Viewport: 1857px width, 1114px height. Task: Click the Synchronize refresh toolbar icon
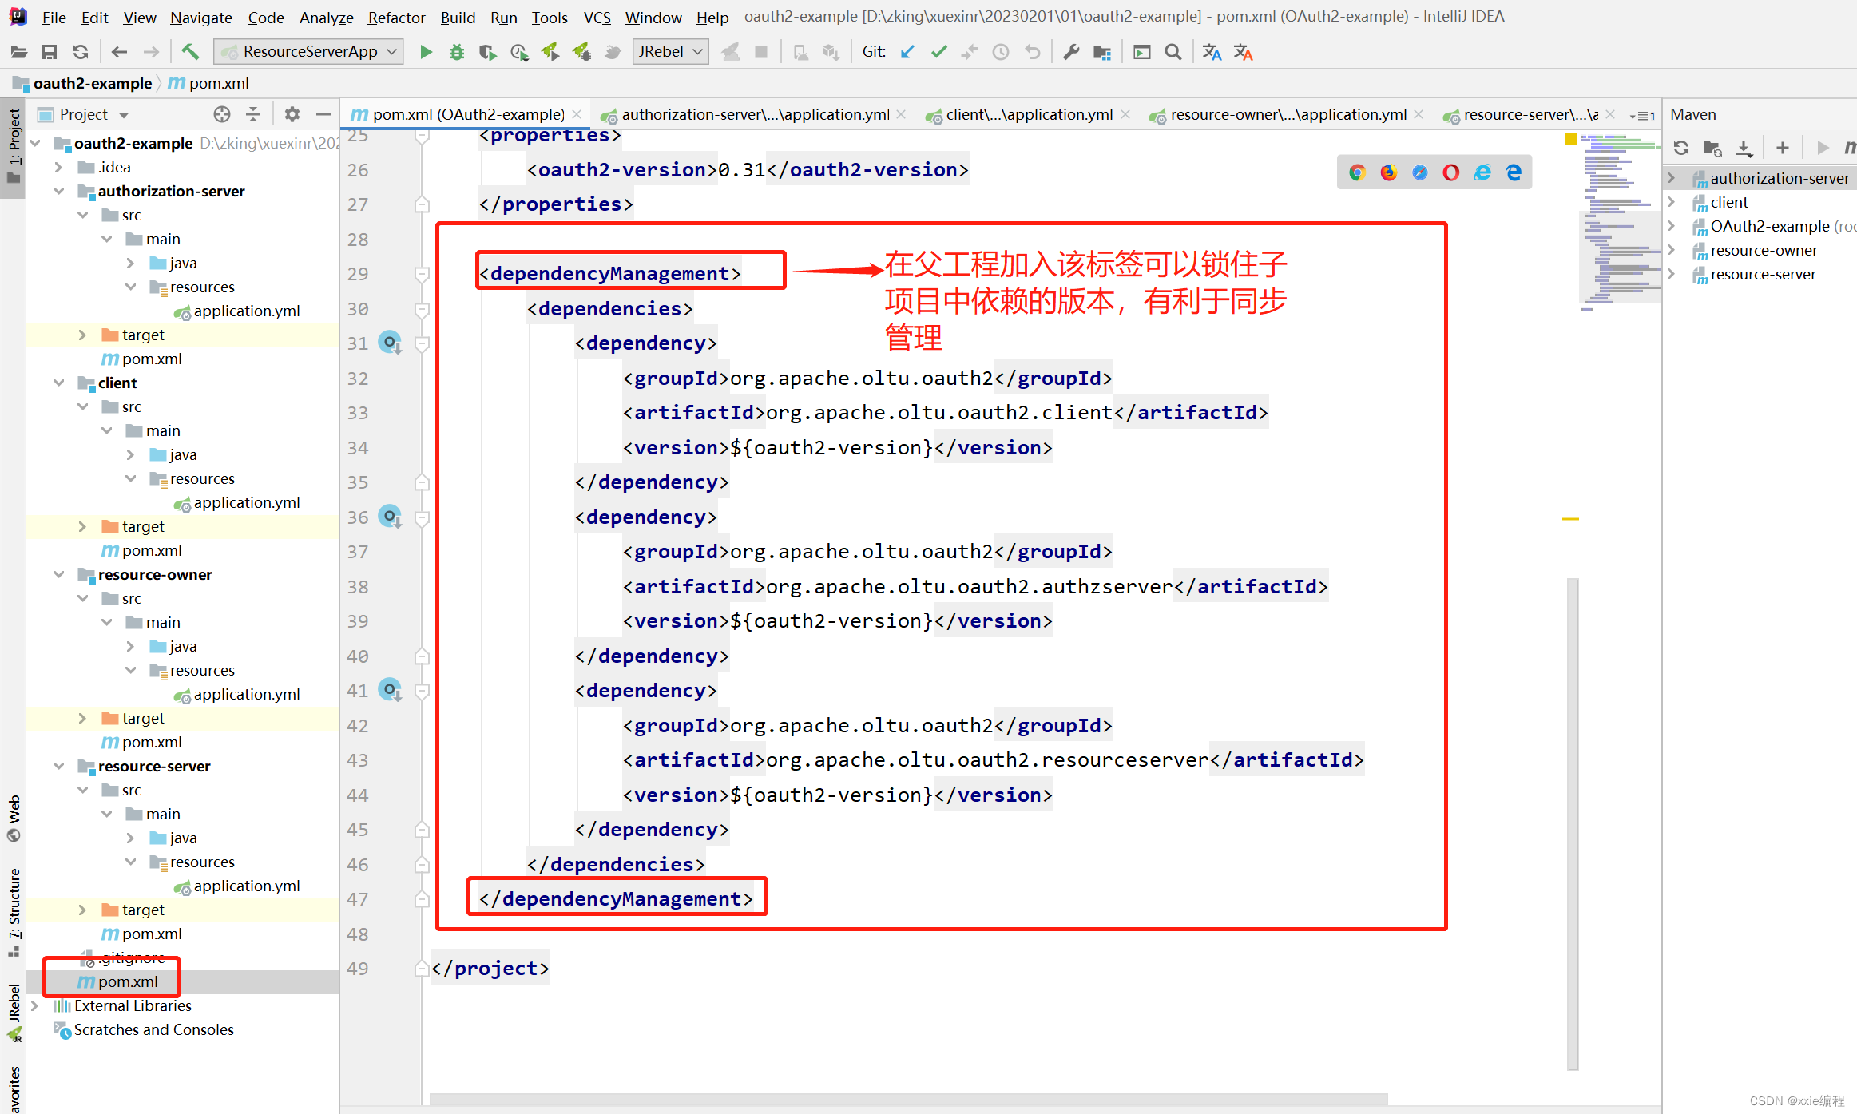click(x=81, y=52)
